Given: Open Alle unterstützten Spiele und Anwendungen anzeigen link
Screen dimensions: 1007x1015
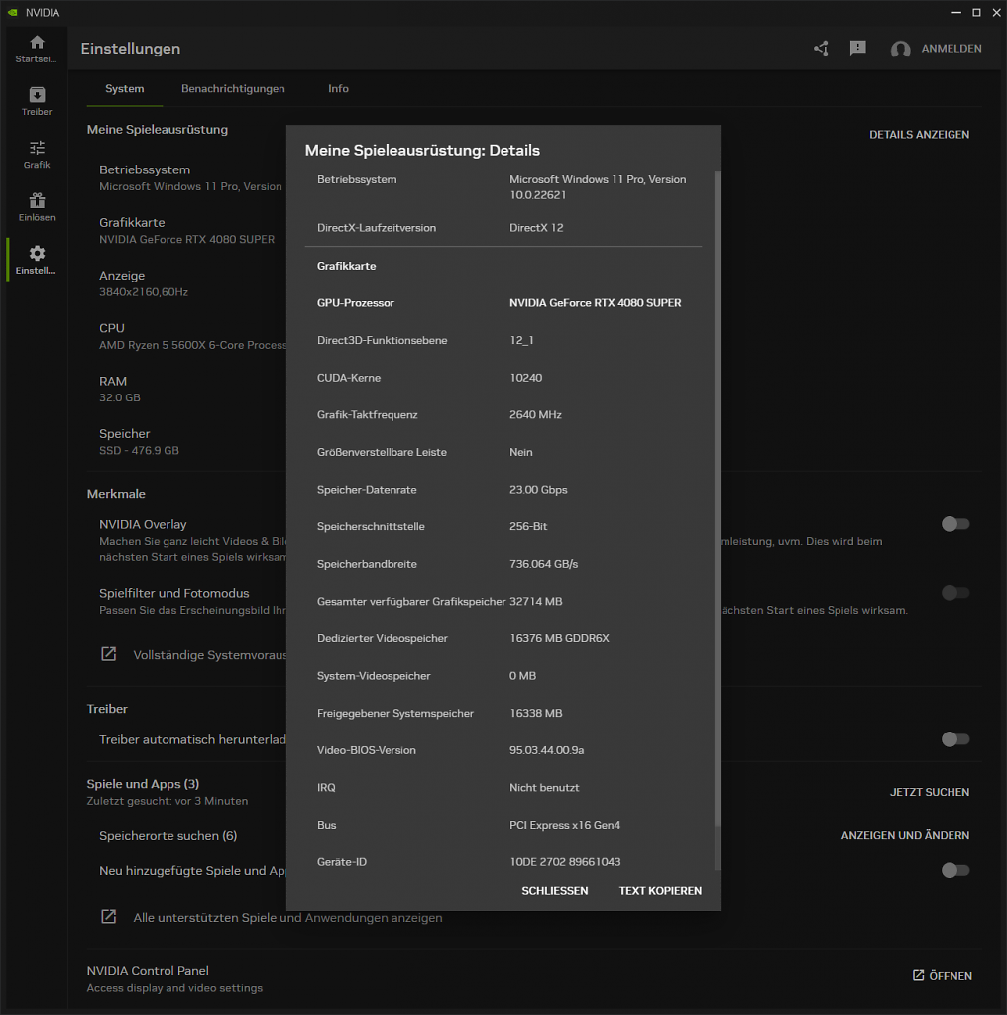Looking at the screenshot, I should [287, 917].
